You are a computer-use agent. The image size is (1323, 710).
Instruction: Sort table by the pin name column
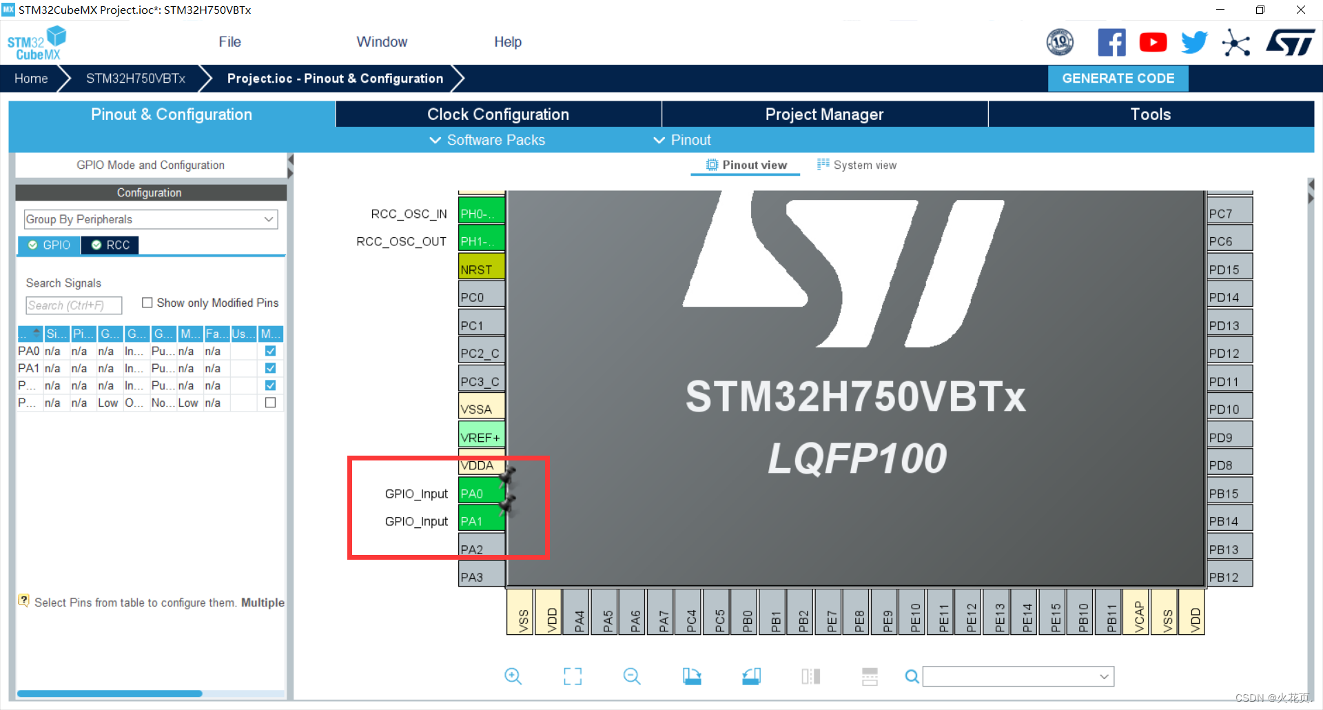30,334
